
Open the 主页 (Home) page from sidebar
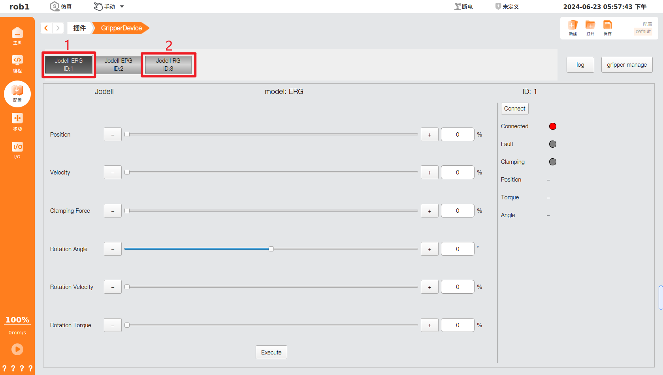17,36
